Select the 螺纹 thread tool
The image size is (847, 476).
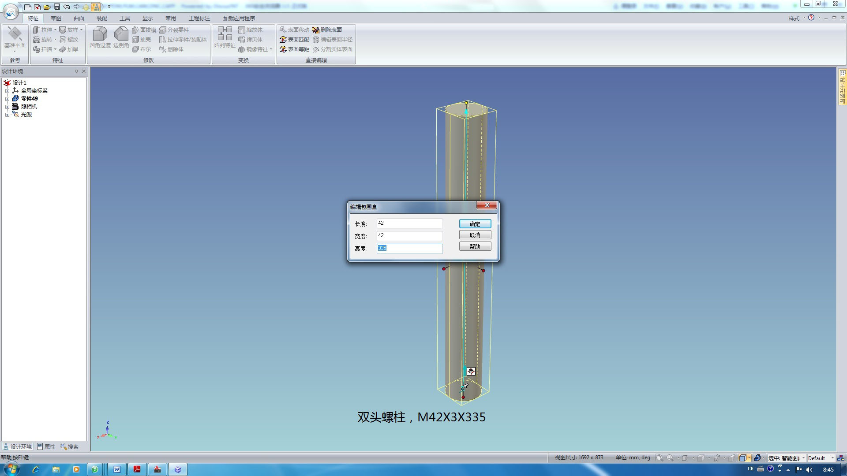pos(68,39)
